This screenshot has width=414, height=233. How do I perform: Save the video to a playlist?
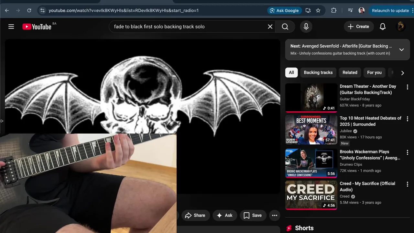(x=253, y=215)
